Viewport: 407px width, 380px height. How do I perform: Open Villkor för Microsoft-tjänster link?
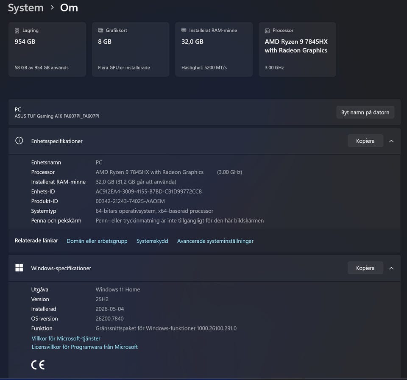coord(66,338)
